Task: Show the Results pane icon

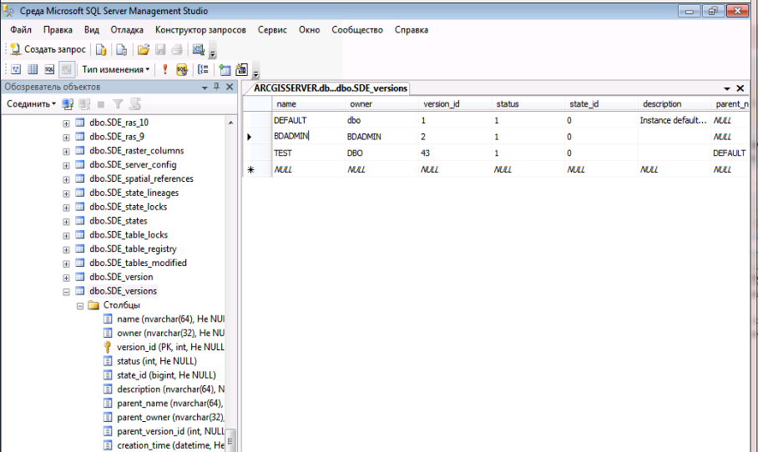Action: pos(66,70)
